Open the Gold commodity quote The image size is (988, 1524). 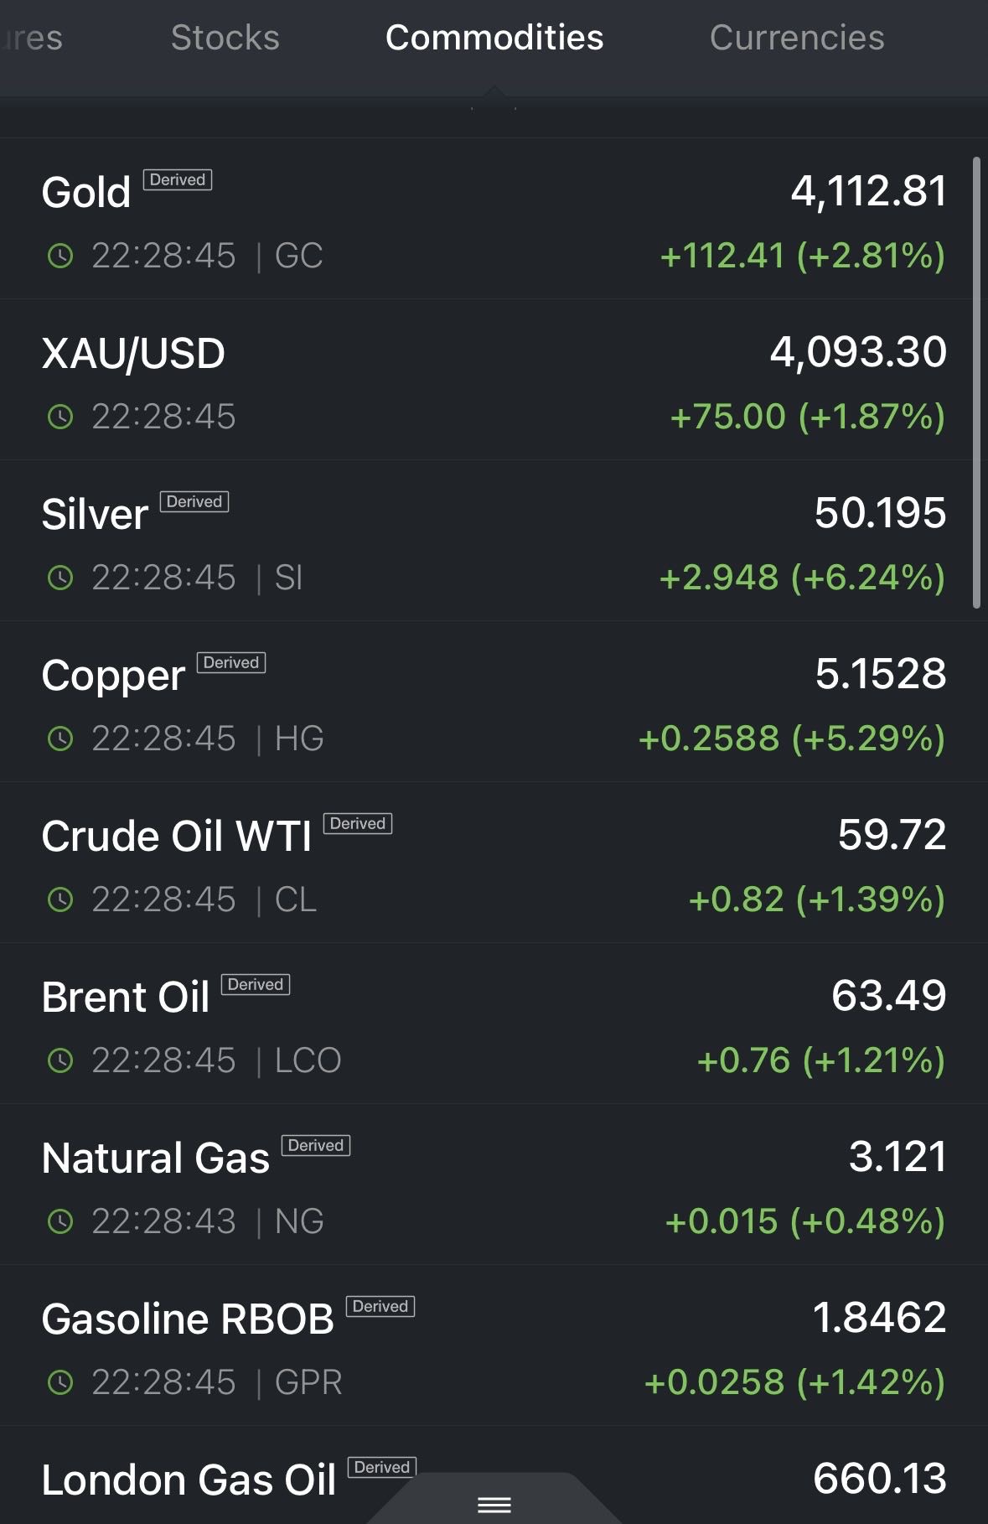86,193
